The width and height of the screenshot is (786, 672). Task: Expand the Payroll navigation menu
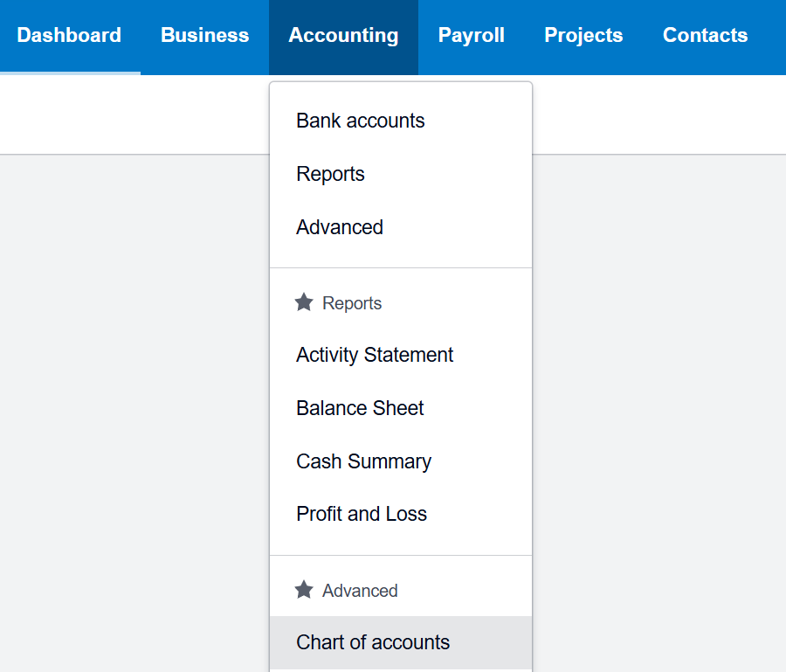point(472,36)
